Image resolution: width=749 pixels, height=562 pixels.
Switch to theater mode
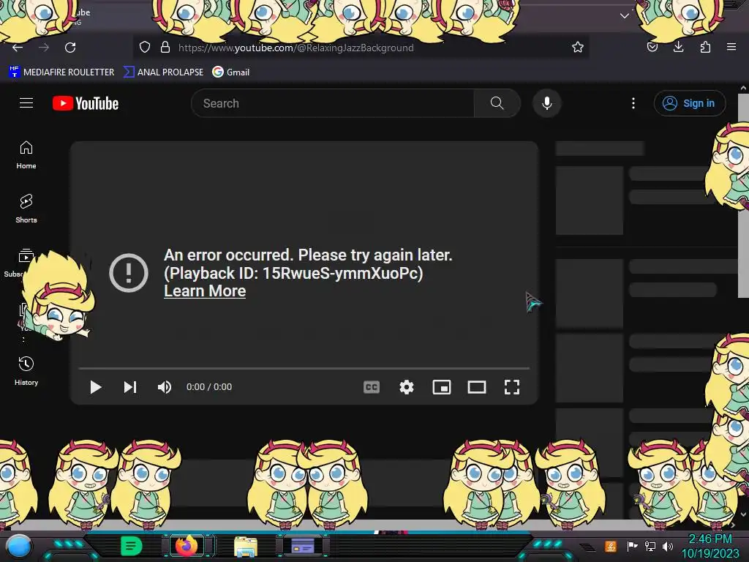[477, 387]
